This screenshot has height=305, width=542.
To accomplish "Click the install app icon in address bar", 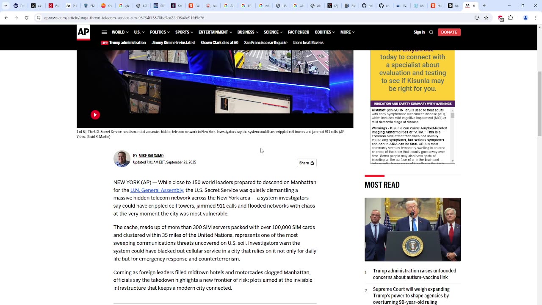I will (x=477, y=18).
